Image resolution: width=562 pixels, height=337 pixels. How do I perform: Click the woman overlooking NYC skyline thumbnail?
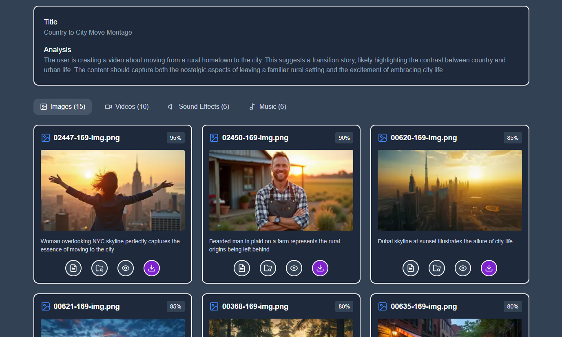113,190
